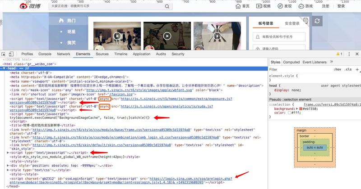
Task: Select the meta charset utf-8 line
Action: (x=31, y=72)
